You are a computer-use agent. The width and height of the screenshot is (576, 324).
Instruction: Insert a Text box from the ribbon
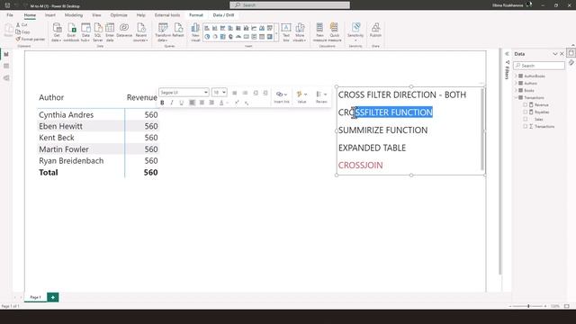pos(286,32)
